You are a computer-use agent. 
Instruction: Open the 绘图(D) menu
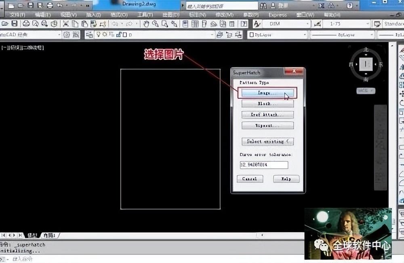coord(171,15)
